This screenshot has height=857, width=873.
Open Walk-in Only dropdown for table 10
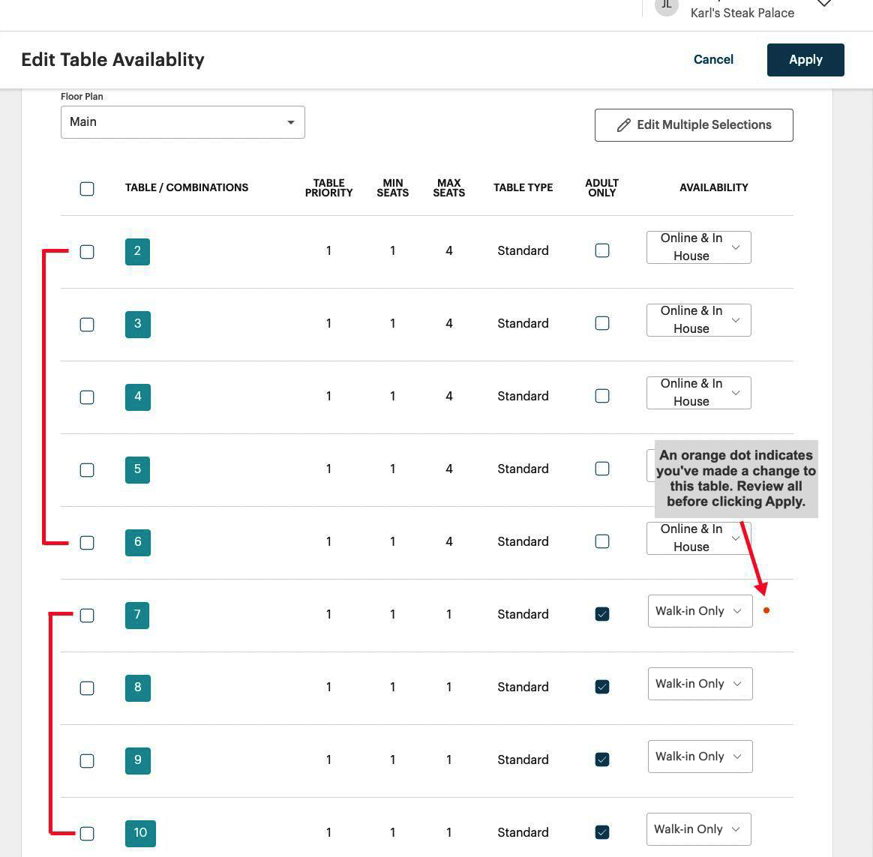[x=699, y=829]
